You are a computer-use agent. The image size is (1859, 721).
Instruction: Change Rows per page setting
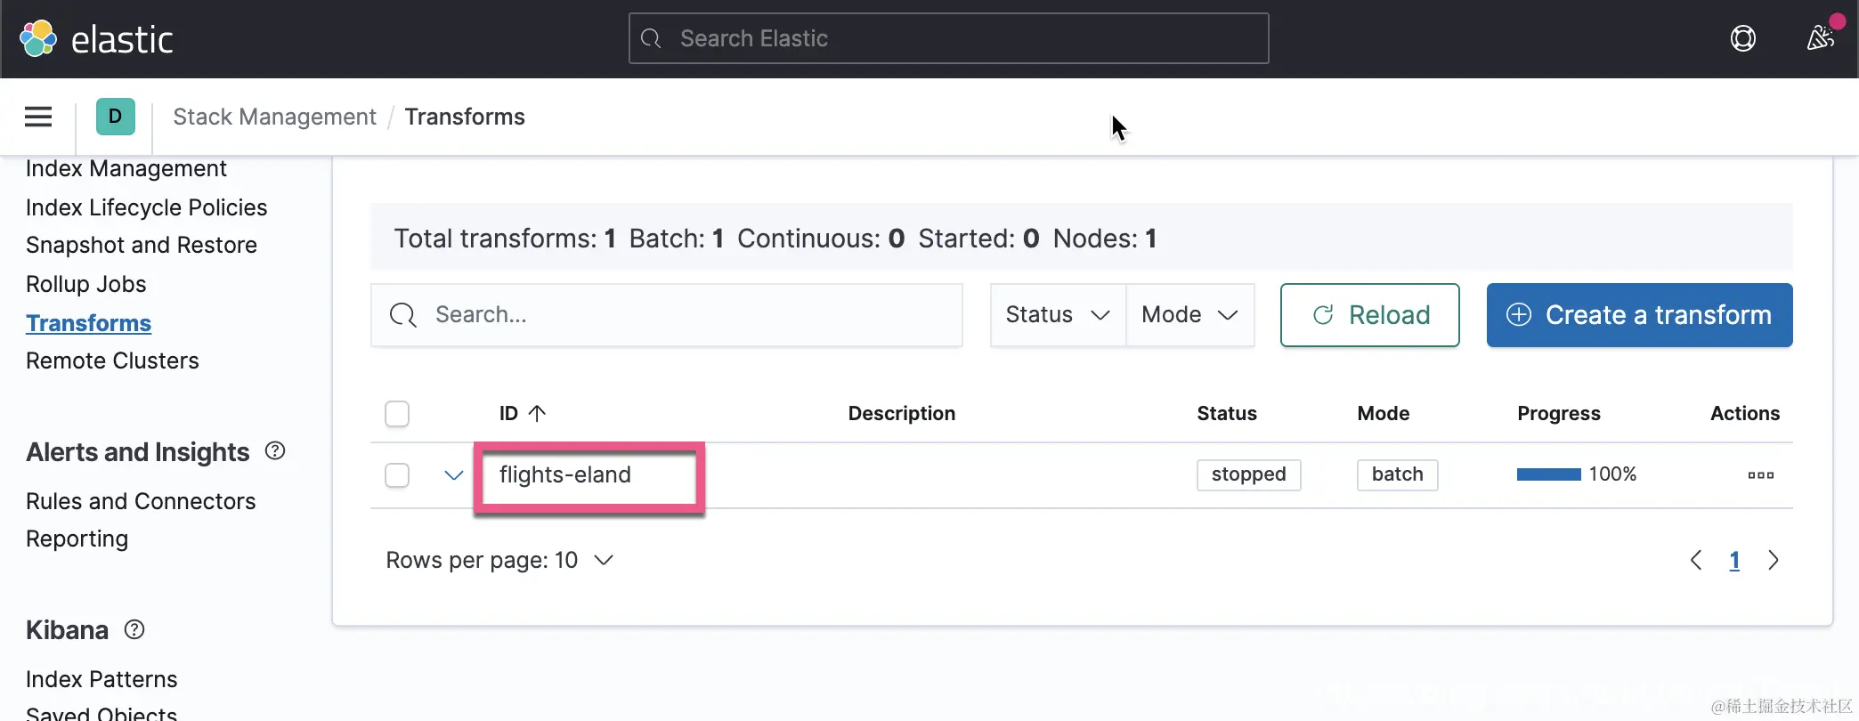[x=499, y=560]
